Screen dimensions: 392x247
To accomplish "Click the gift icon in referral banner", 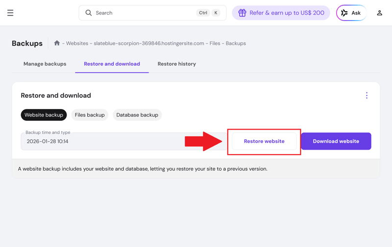I will pyautogui.click(x=242, y=13).
